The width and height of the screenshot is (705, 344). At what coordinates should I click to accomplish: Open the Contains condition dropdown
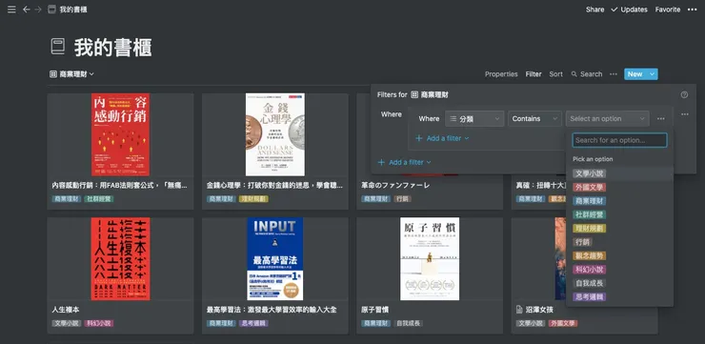(534, 119)
